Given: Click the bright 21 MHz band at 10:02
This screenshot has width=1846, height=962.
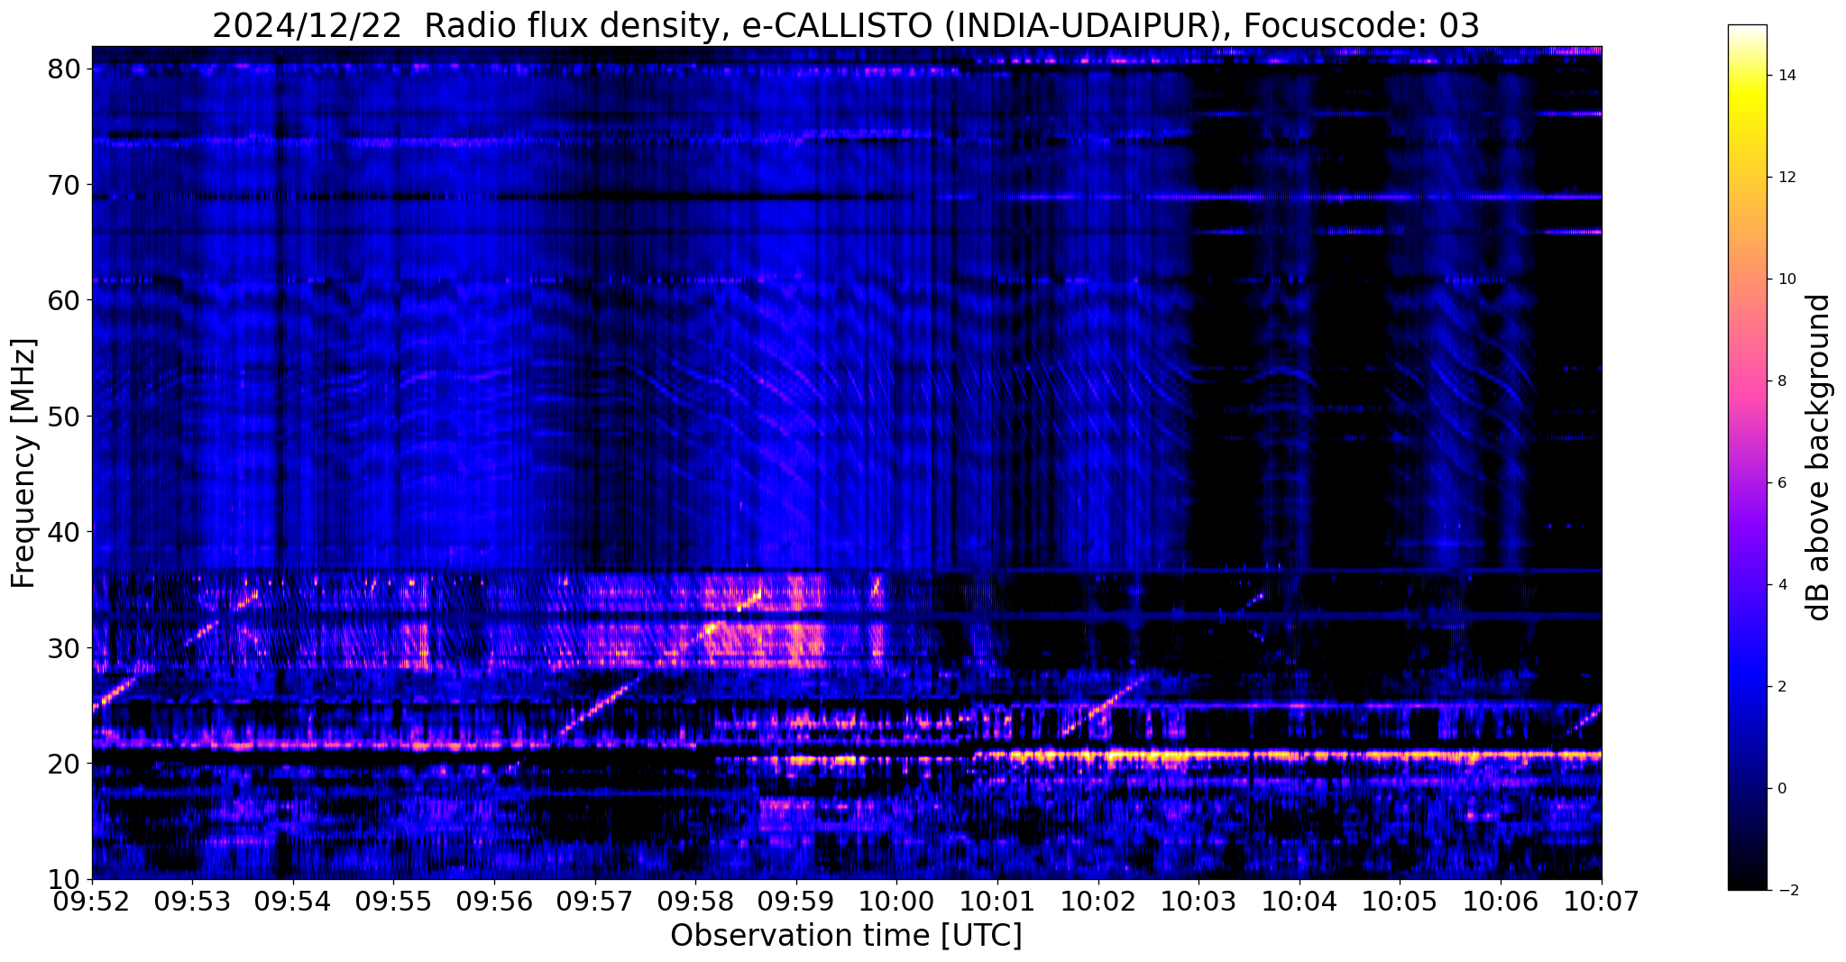Looking at the screenshot, I should (x=1098, y=755).
